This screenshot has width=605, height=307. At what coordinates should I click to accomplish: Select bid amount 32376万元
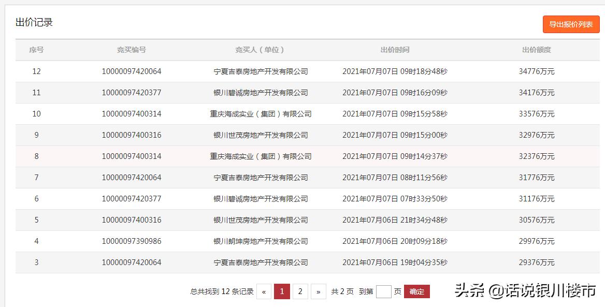536,156
